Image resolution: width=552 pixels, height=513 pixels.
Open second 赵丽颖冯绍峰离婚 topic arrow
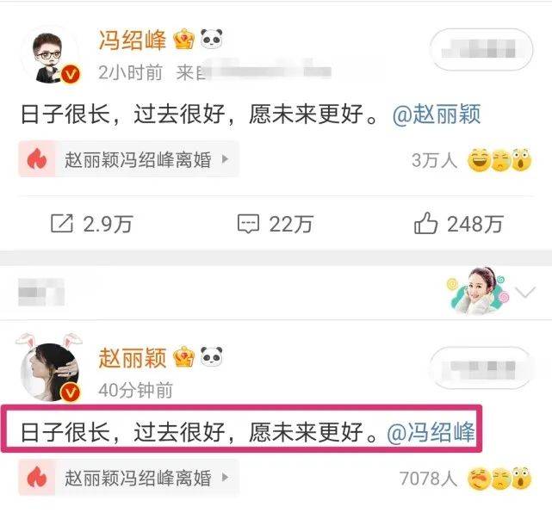[x=226, y=478]
